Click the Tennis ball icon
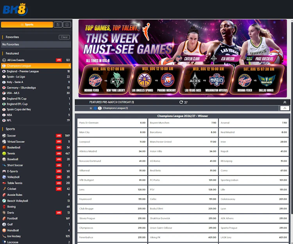The image size is (293, 244). (x=4, y=153)
